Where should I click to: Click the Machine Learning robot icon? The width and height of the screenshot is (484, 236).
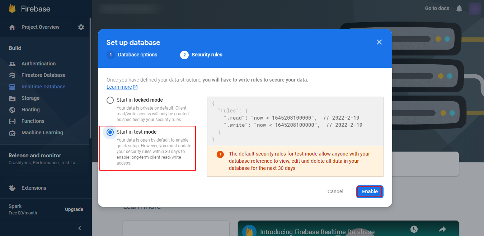12,133
